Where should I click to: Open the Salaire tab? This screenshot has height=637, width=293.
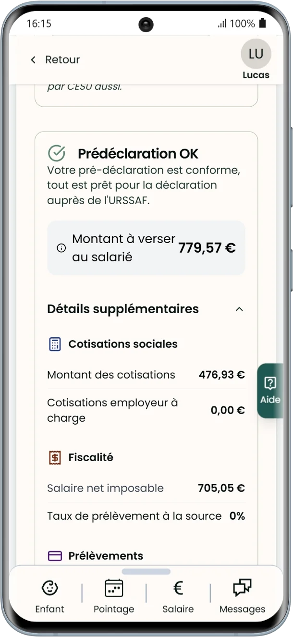coord(178,596)
